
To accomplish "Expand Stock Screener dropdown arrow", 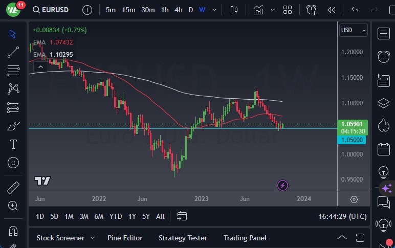I will point(93,238).
